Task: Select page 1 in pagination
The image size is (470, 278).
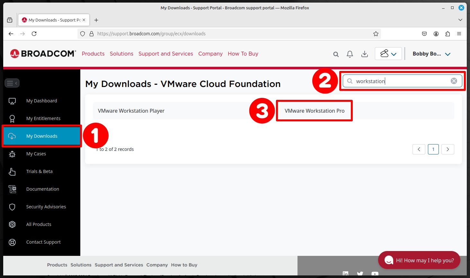Action: click(433, 149)
